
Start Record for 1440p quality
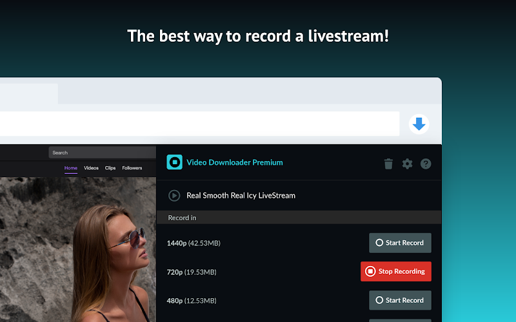(400, 243)
